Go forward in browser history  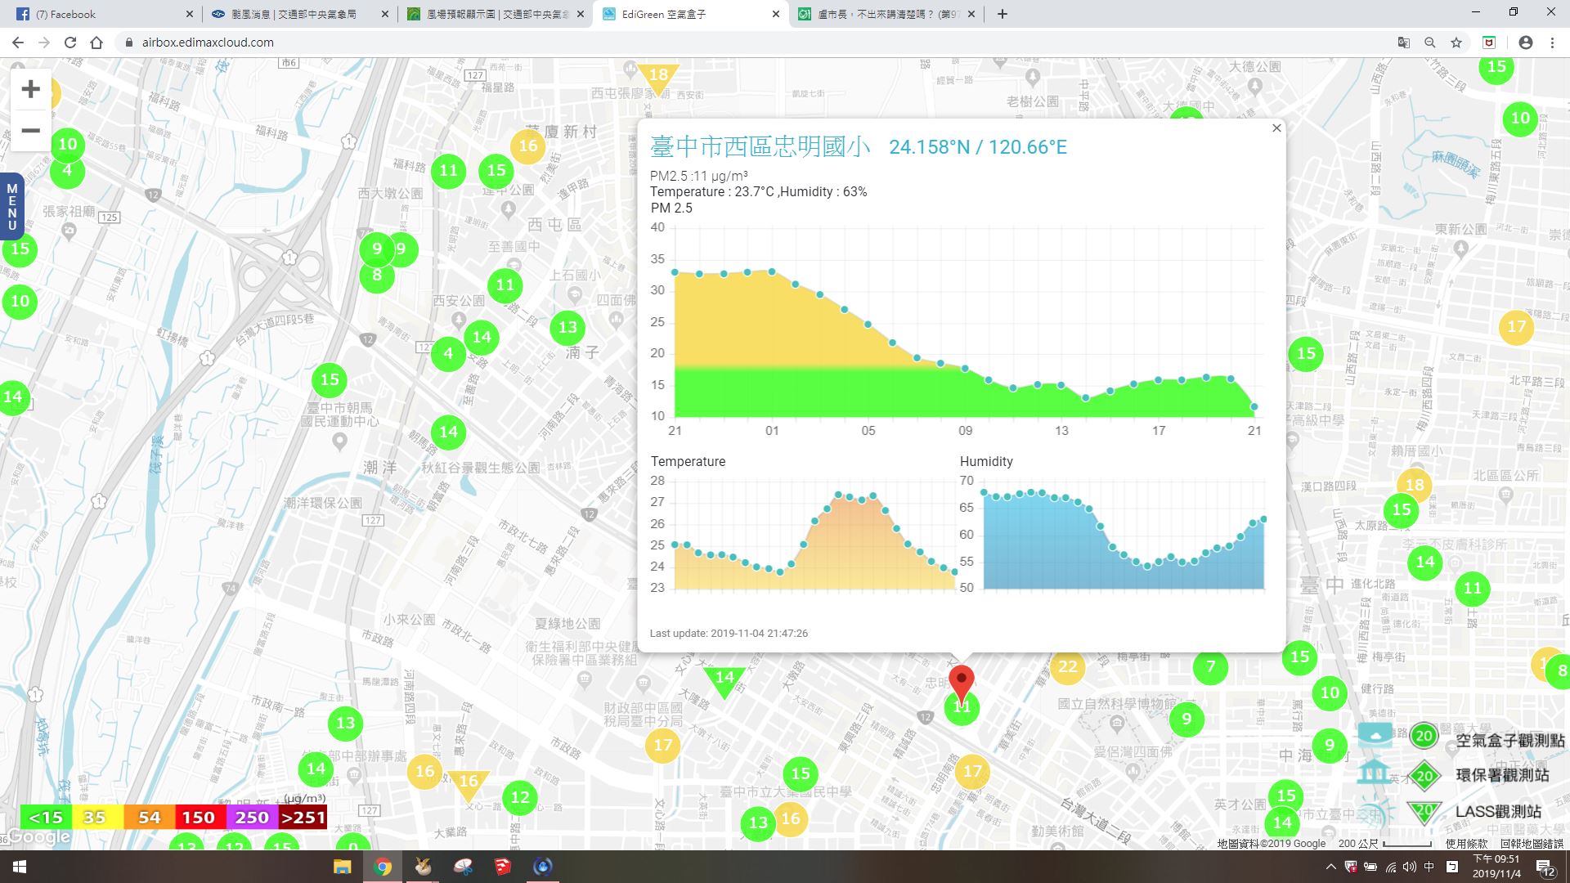44,43
